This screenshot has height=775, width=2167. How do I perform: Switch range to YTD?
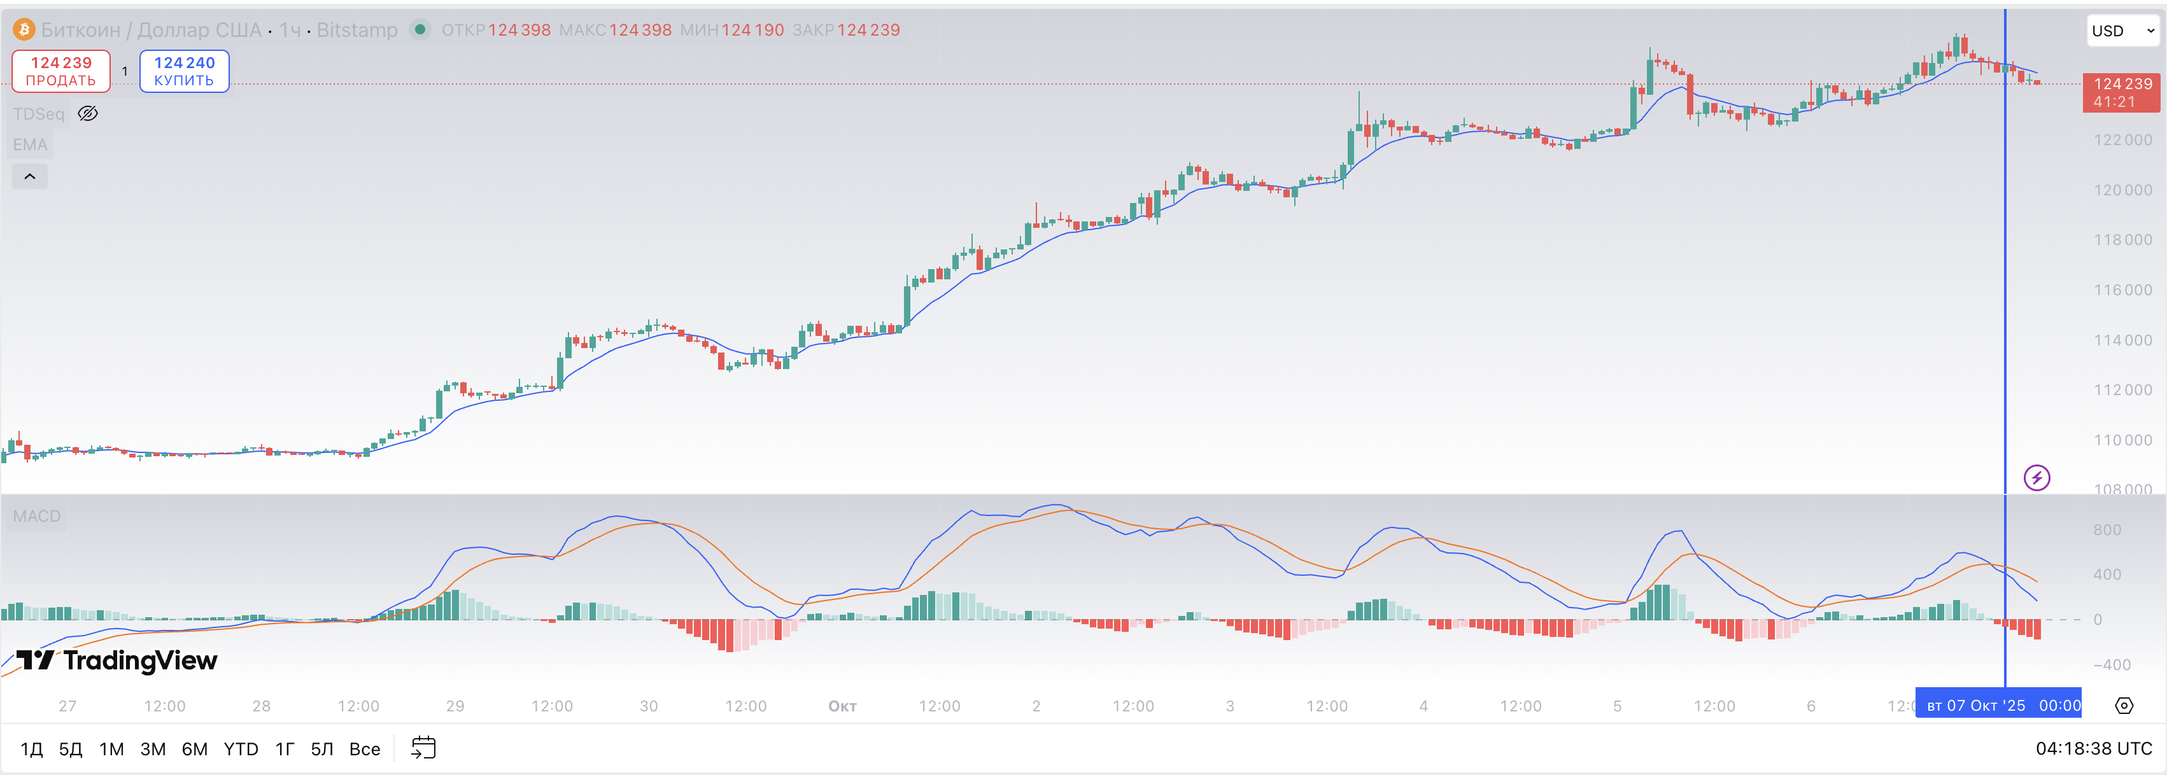(241, 749)
